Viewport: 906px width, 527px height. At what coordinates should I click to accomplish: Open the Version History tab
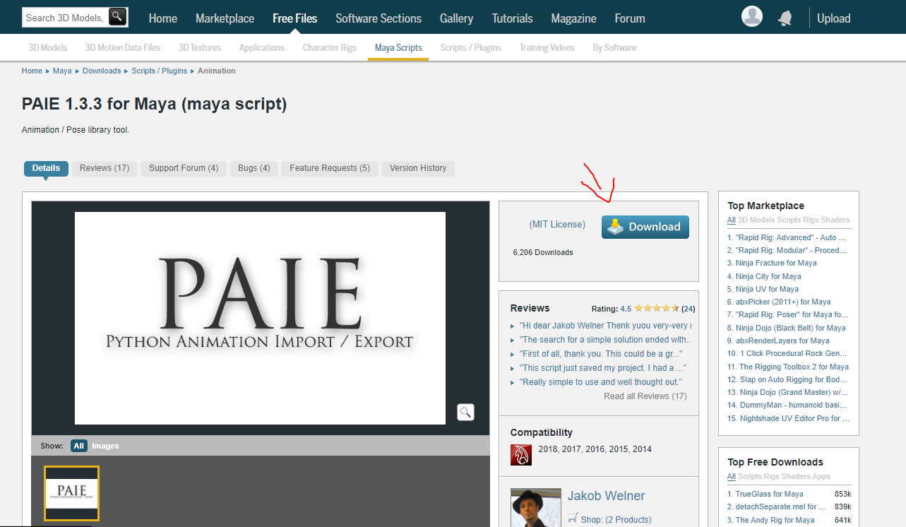(418, 168)
